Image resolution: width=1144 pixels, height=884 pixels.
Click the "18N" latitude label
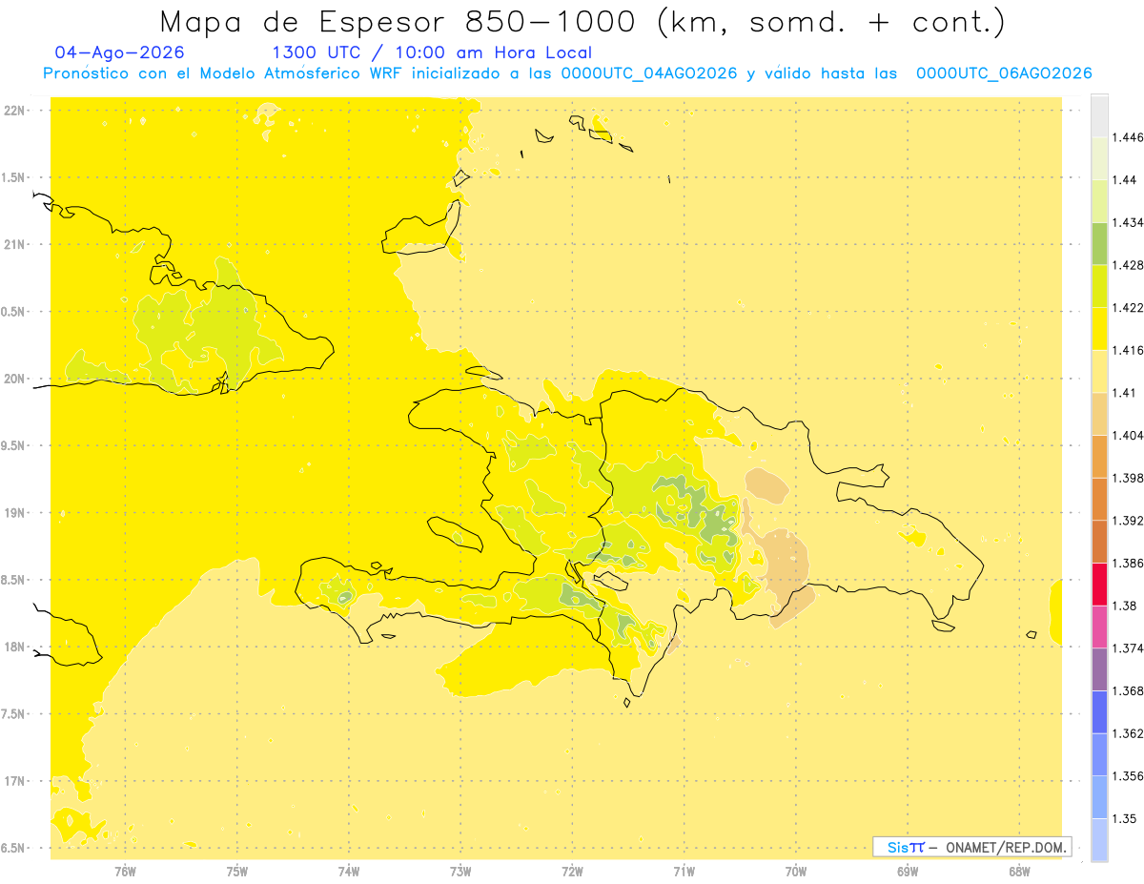pos(16,647)
